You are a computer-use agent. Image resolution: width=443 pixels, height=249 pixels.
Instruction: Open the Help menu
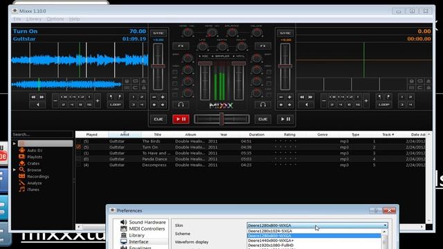pos(74,19)
